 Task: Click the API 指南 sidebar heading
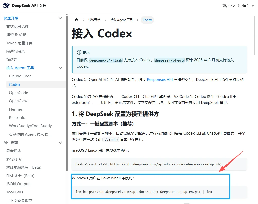[11, 142]
